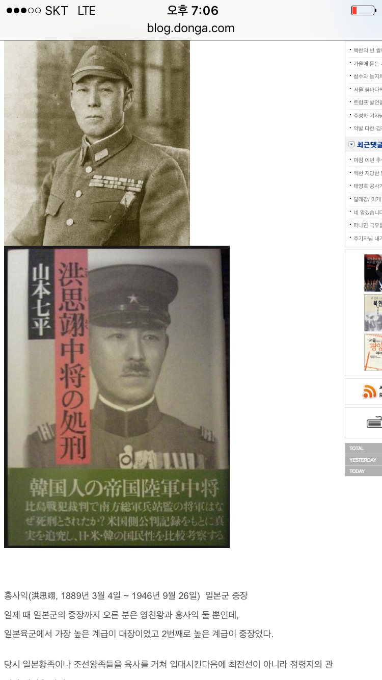Collapse the 최근댓글 section arrow
Image resolution: width=382 pixels, height=680 pixels.
[x=351, y=145]
